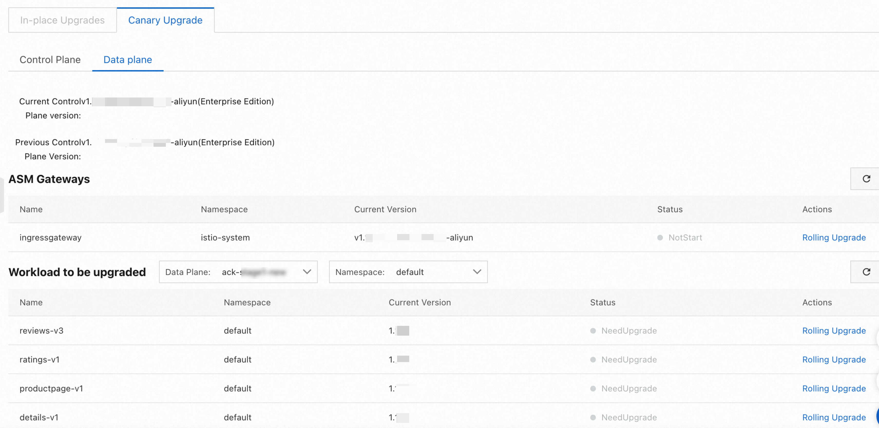Screen dimensions: 879x428
Task: Click Rolling Upgrade for ingressgateway
Action: (834, 237)
